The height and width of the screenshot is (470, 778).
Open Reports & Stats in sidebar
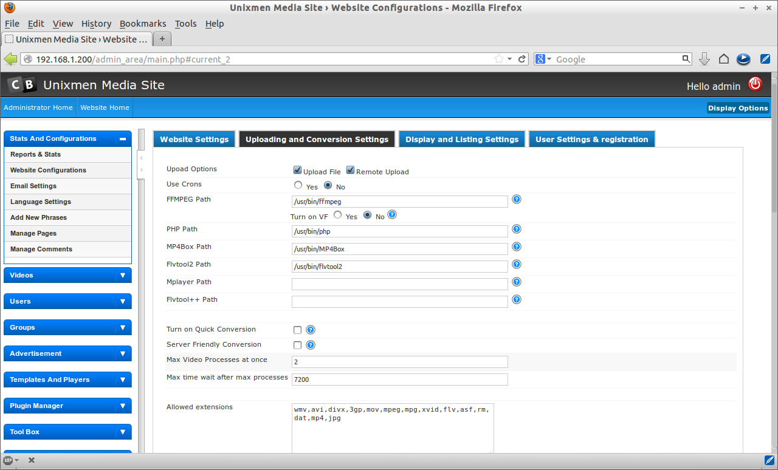(x=67, y=154)
